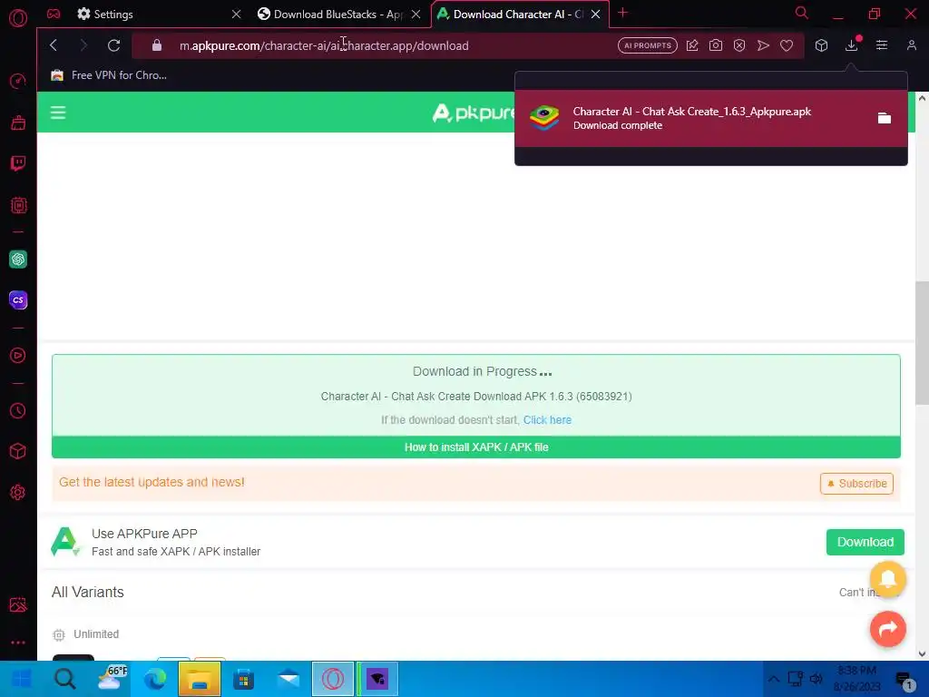This screenshot has height=697, width=929.
Task: Click red share arrow button
Action: click(887, 628)
